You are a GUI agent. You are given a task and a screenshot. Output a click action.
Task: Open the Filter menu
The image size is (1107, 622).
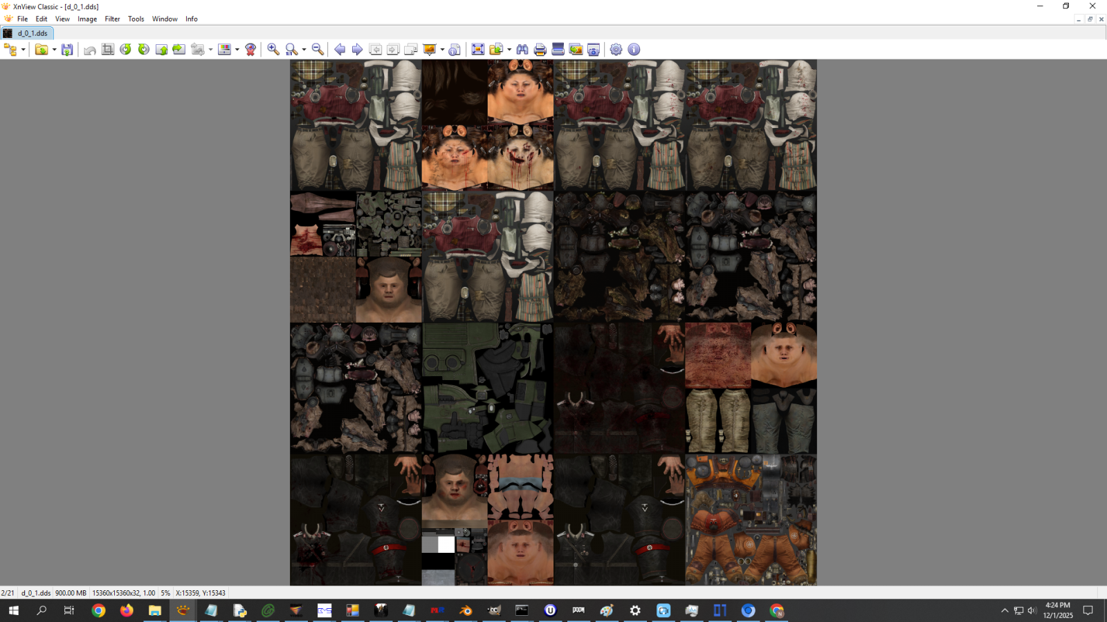[x=112, y=19]
